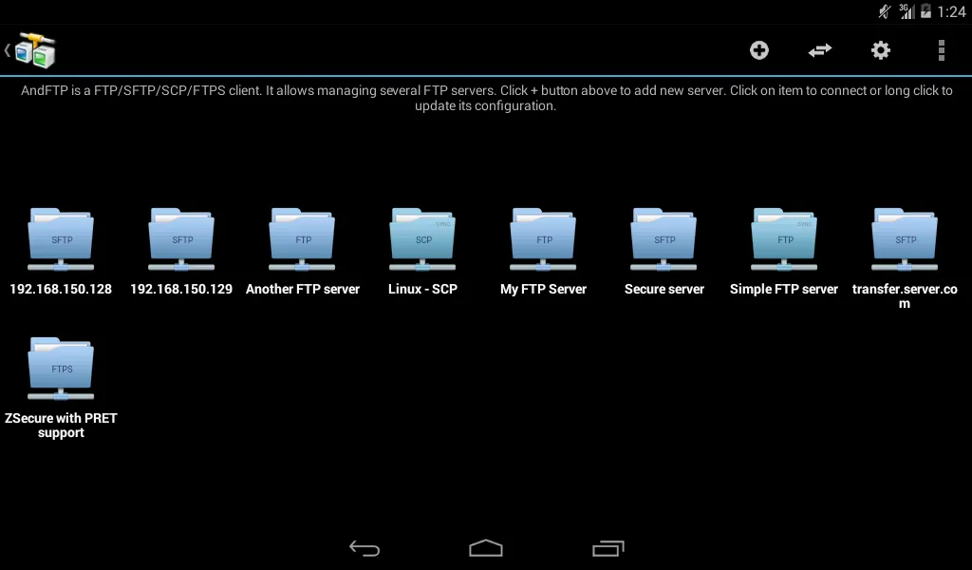Open the Simple FTP server folder
The width and height of the screenshot is (972, 570).
(x=784, y=237)
